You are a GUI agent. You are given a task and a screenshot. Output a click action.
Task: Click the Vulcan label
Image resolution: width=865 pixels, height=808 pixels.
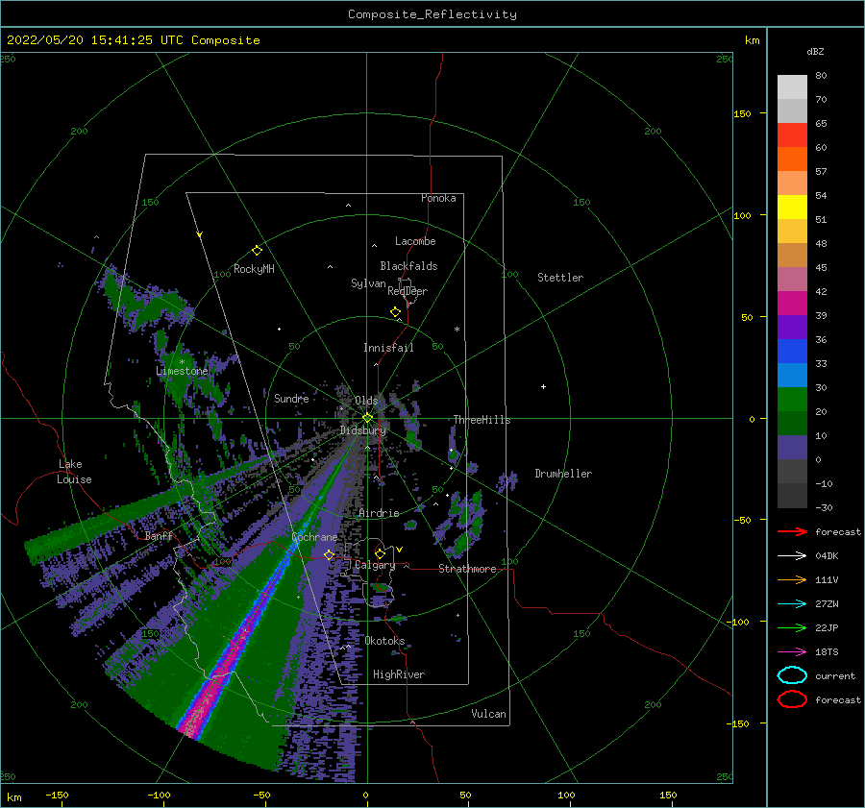coord(489,714)
